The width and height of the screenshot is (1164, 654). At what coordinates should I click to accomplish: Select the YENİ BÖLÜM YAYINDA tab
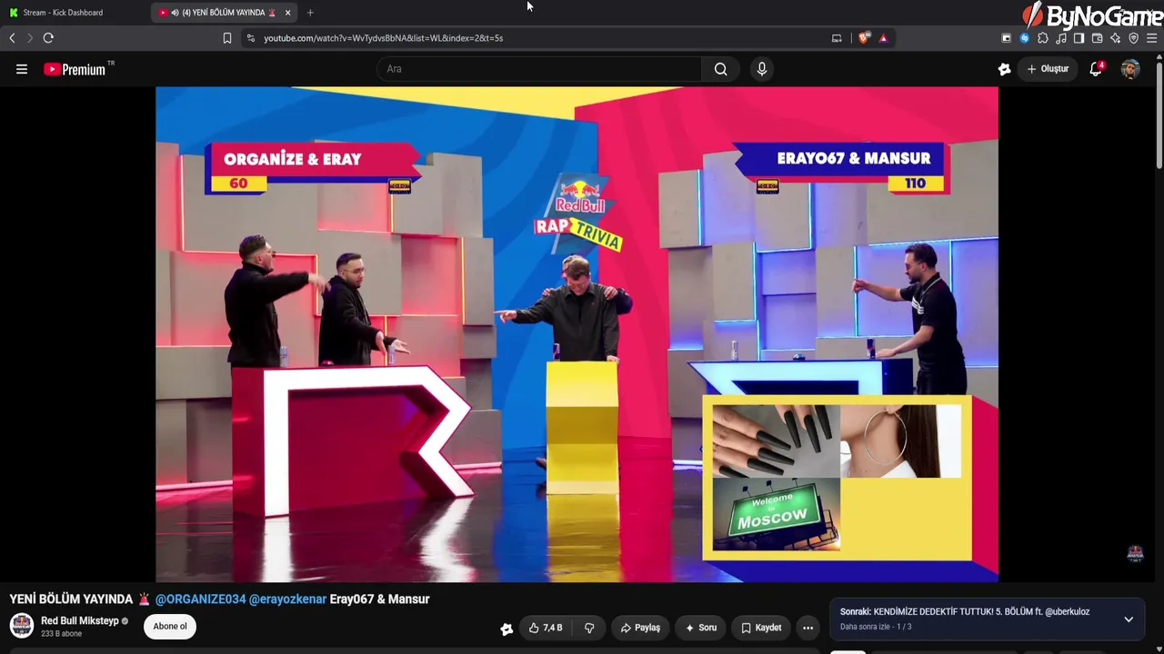pyautogui.click(x=223, y=13)
